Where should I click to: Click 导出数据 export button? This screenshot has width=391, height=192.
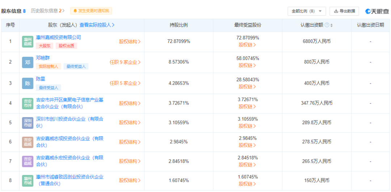(x=344, y=11)
